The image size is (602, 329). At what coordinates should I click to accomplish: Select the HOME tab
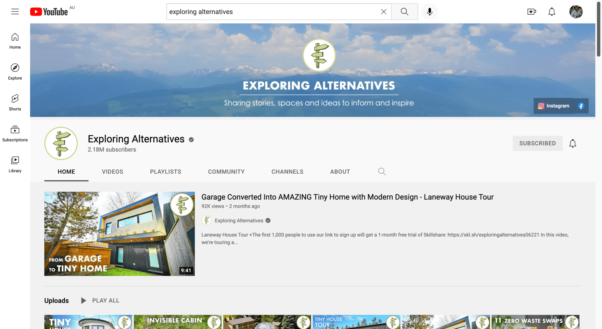pyautogui.click(x=66, y=172)
